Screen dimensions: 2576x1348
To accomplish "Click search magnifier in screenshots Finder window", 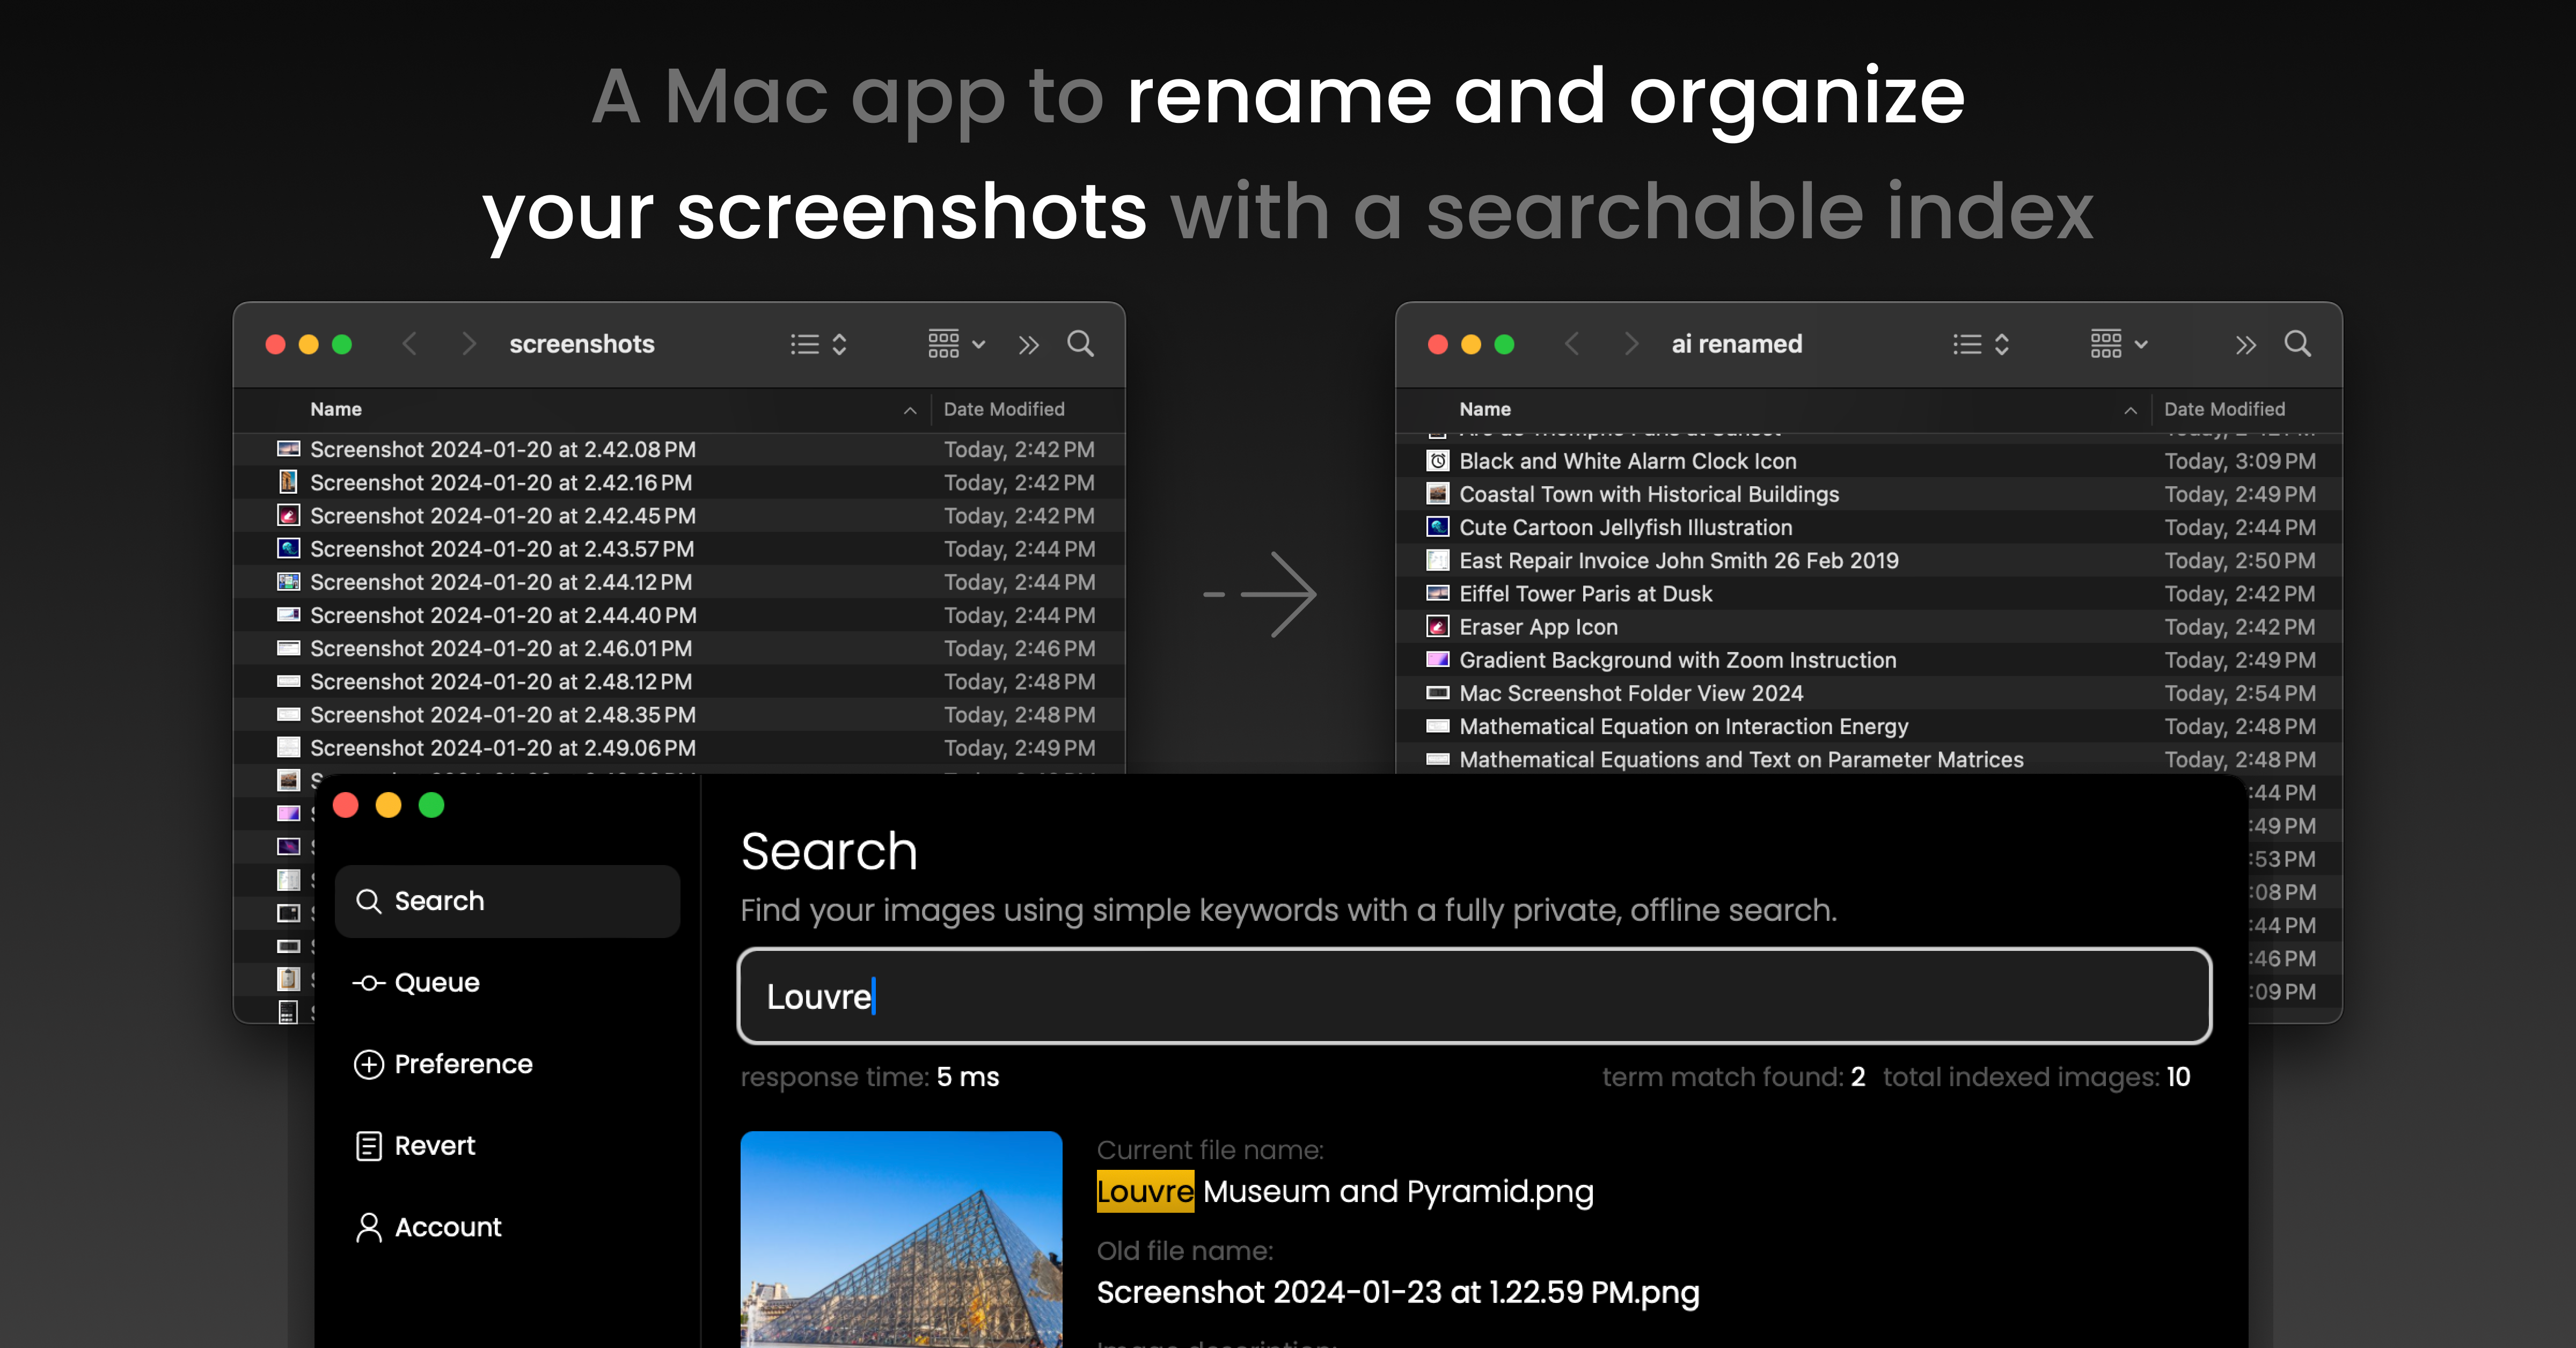I will click(x=1080, y=344).
